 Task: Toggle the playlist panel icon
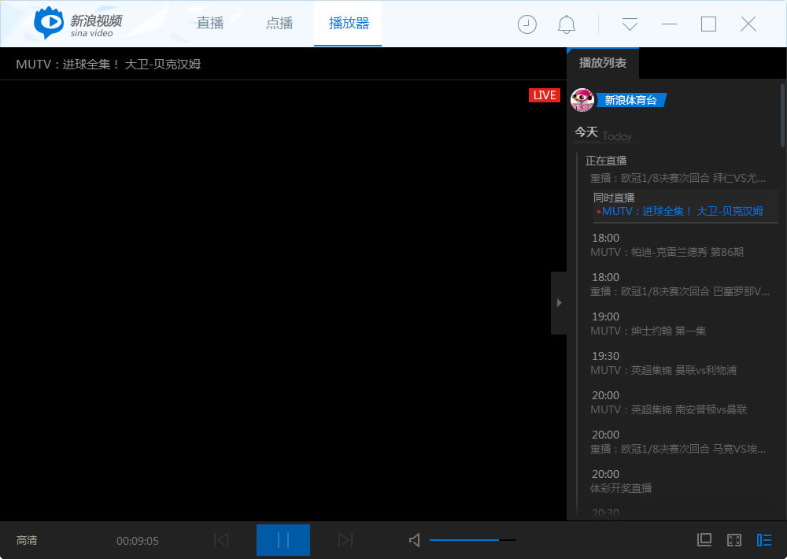pos(763,540)
